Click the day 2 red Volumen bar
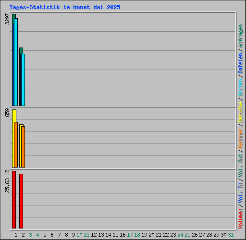The width and height of the screenshot is (246, 240). (x=21, y=201)
